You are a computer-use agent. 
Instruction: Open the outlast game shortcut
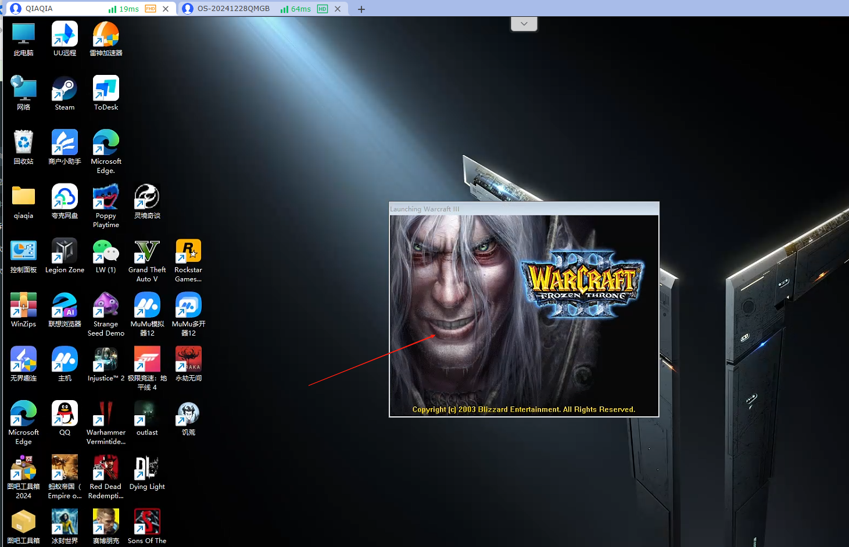click(x=147, y=418)
